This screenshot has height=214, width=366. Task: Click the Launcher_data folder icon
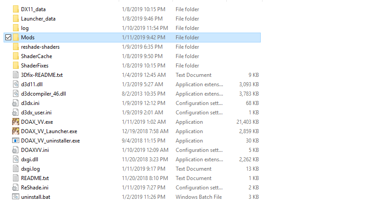pyautogui.click(x=16, y=19)
